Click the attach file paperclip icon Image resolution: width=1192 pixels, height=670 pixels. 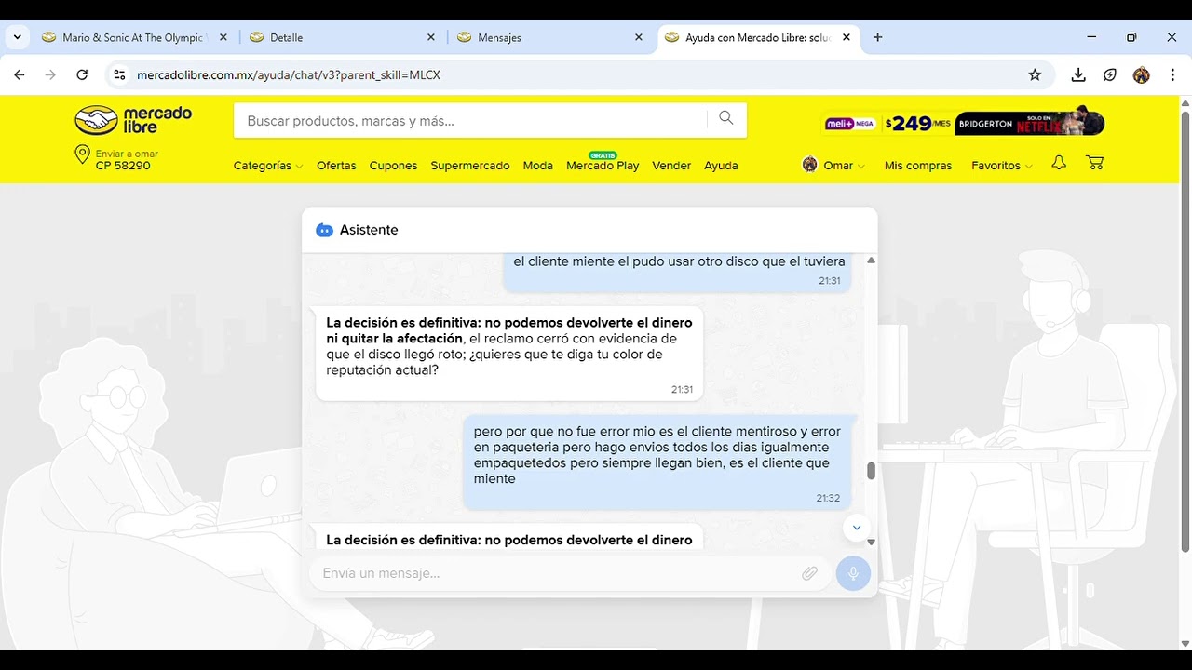[x=809, y=573]
